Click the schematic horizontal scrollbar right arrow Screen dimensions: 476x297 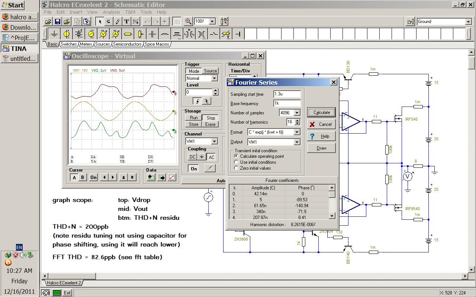(464, 276)
